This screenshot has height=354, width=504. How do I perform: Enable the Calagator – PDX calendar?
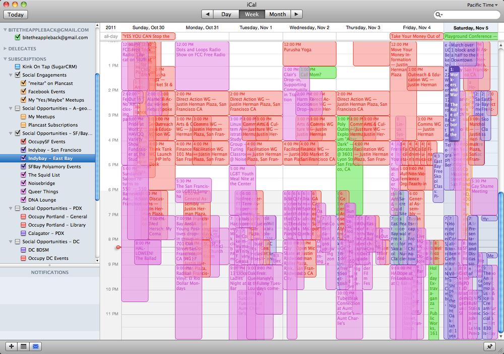point(23,233)
